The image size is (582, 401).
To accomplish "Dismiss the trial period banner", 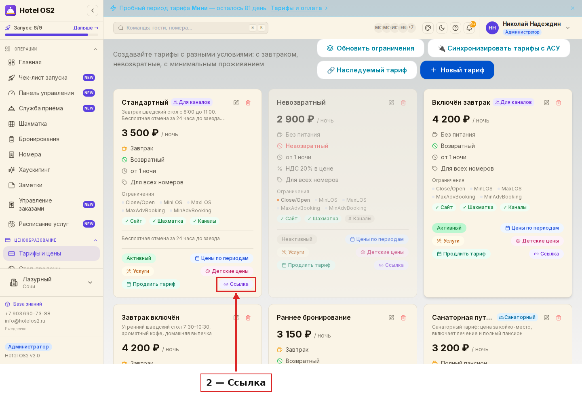I will click(573, 8).
